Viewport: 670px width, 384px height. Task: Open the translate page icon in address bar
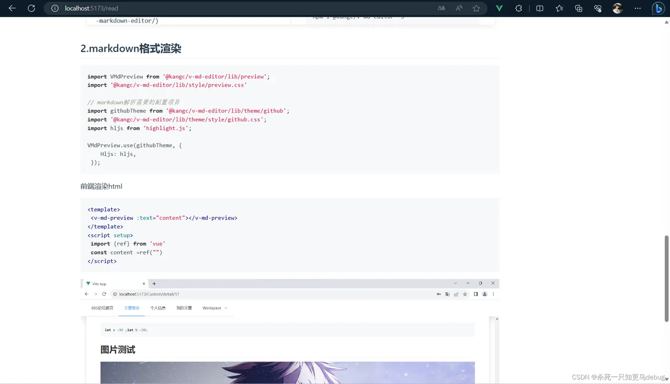pos(441,8)
